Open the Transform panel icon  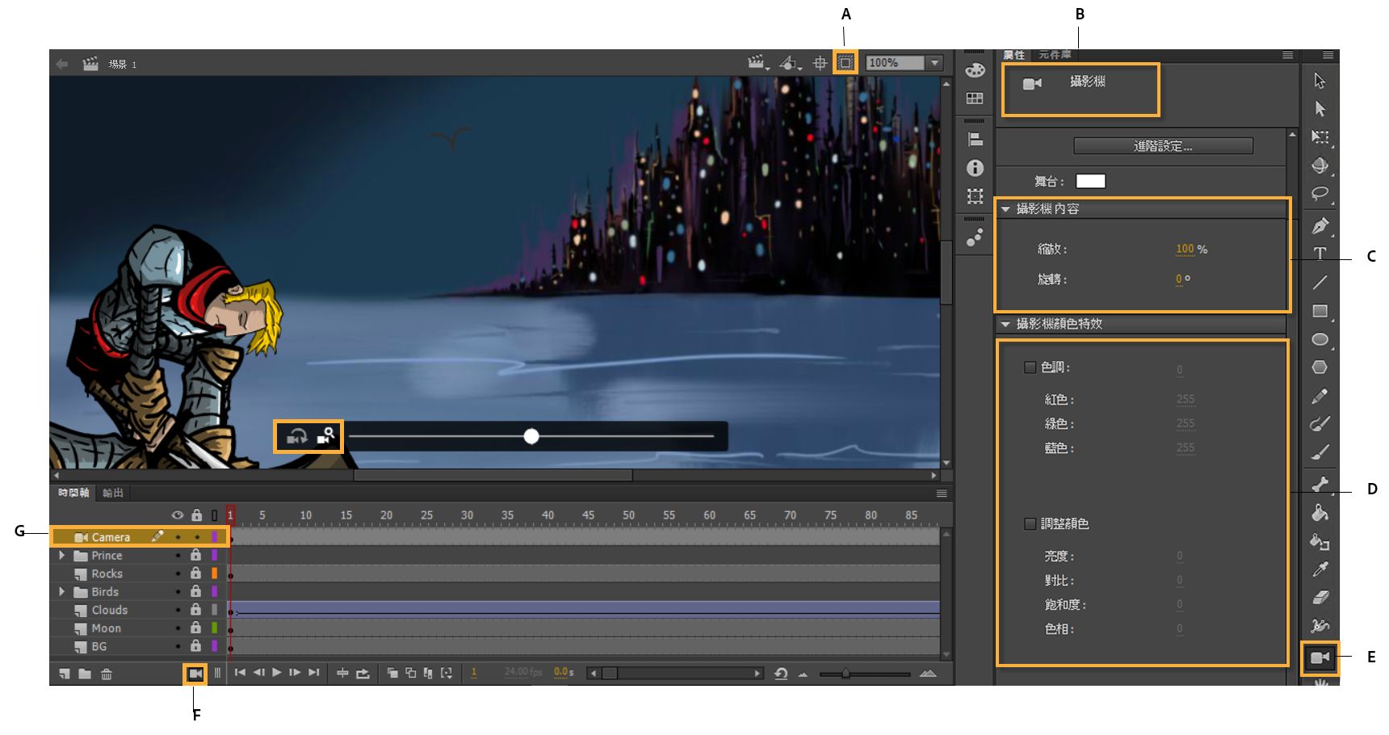click(x=975, y=196)
